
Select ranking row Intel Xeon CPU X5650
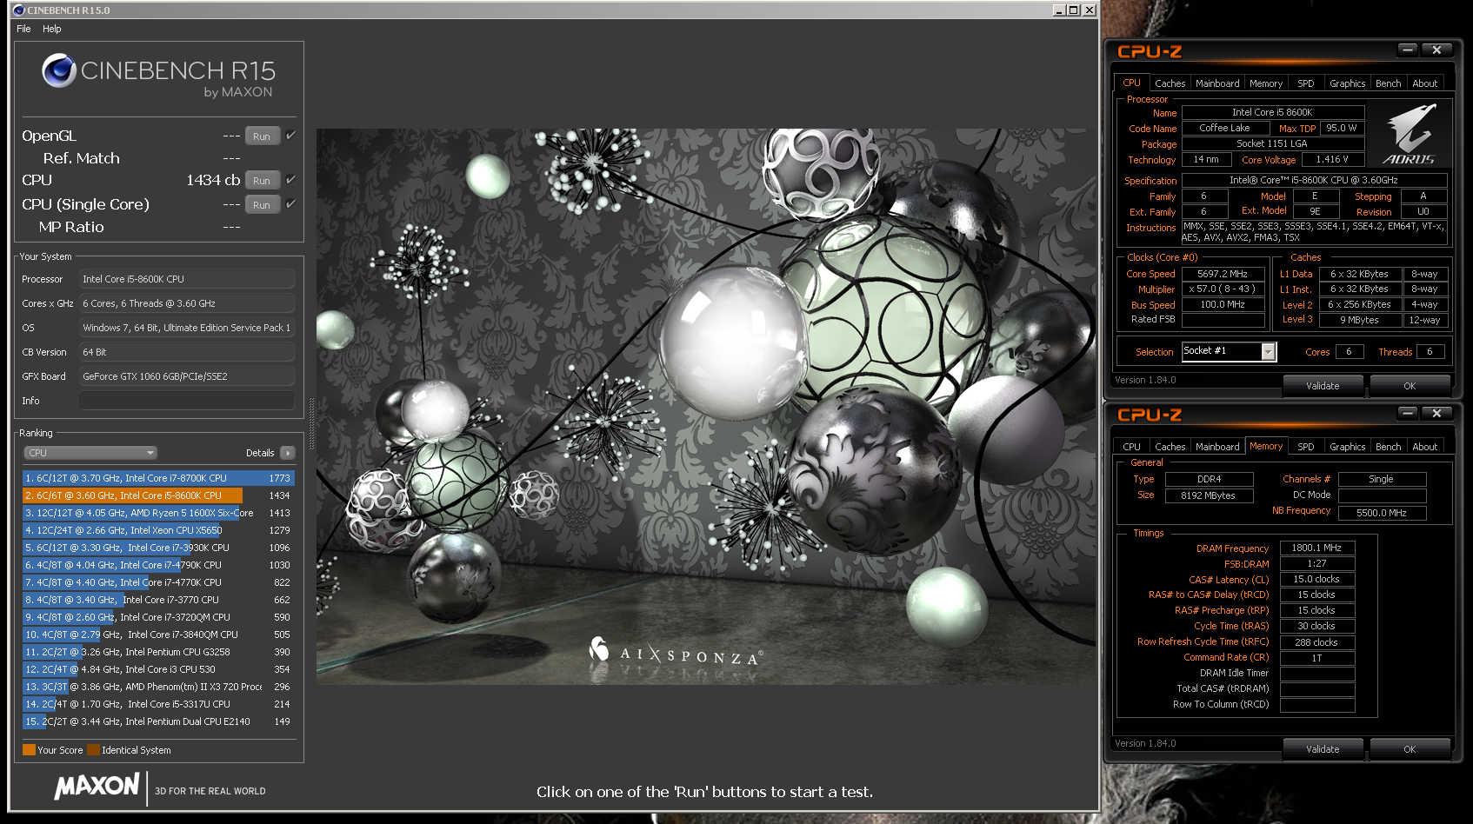point(158,530)
